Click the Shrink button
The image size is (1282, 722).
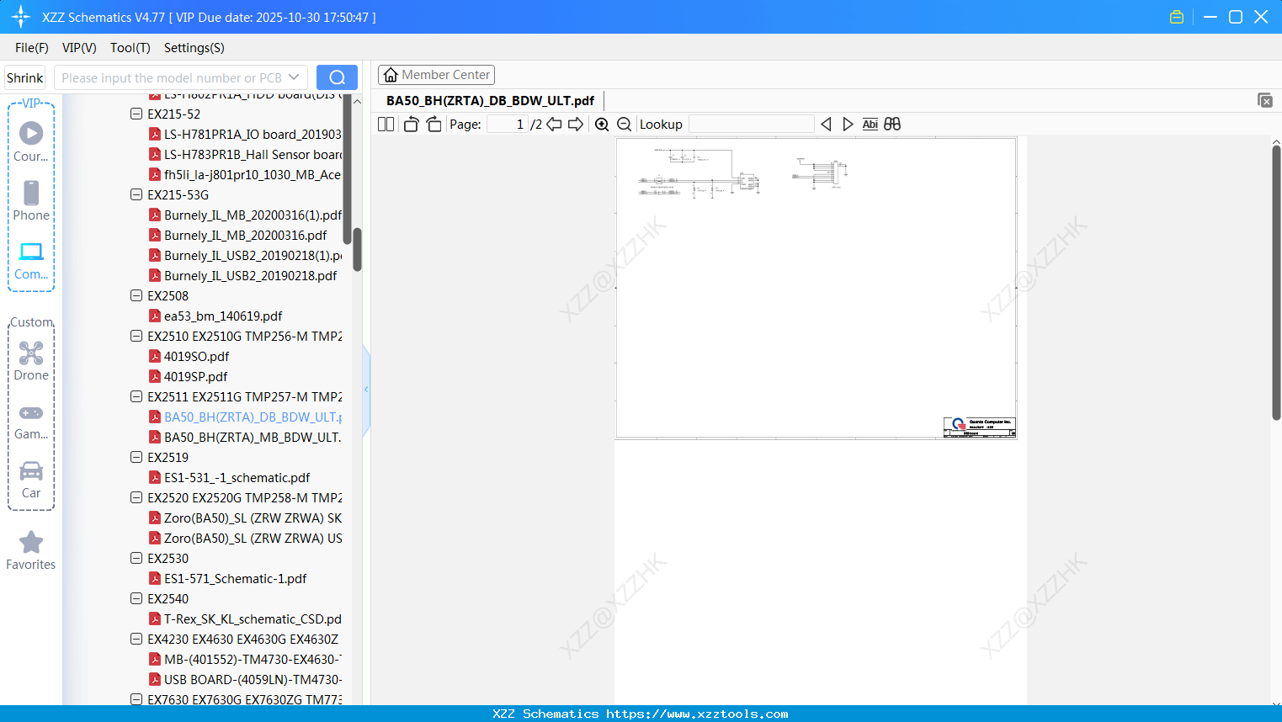pos(24,77)
